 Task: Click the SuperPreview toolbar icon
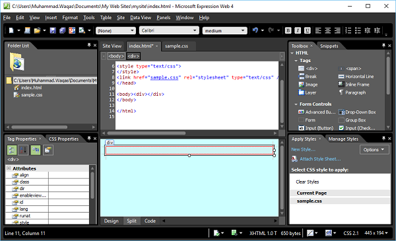(x=72, y=30)
